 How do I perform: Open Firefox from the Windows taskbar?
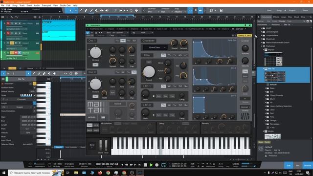point(100,173)
